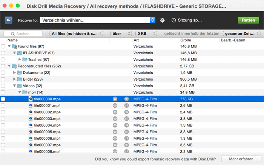Check the Videos (32) checkbox
This screenshot has height=165, width=264.
(3, 86)
